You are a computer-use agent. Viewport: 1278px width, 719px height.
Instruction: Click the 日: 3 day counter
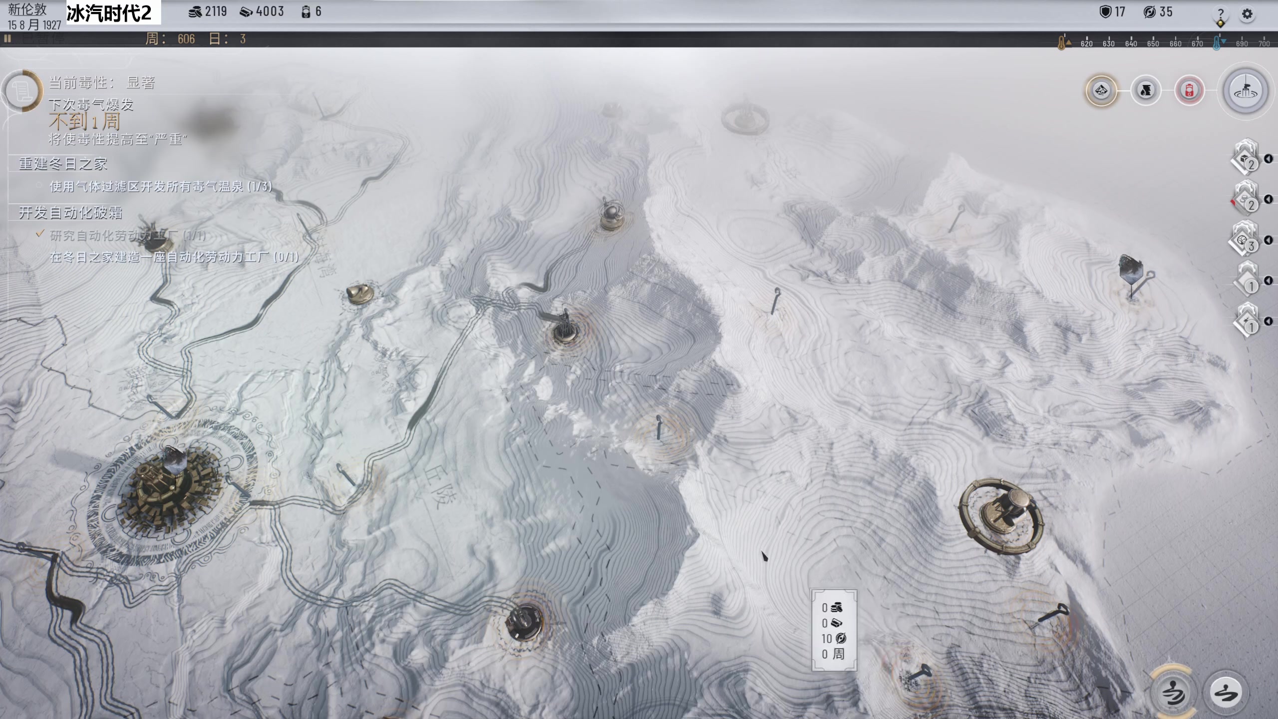[227, 39]
